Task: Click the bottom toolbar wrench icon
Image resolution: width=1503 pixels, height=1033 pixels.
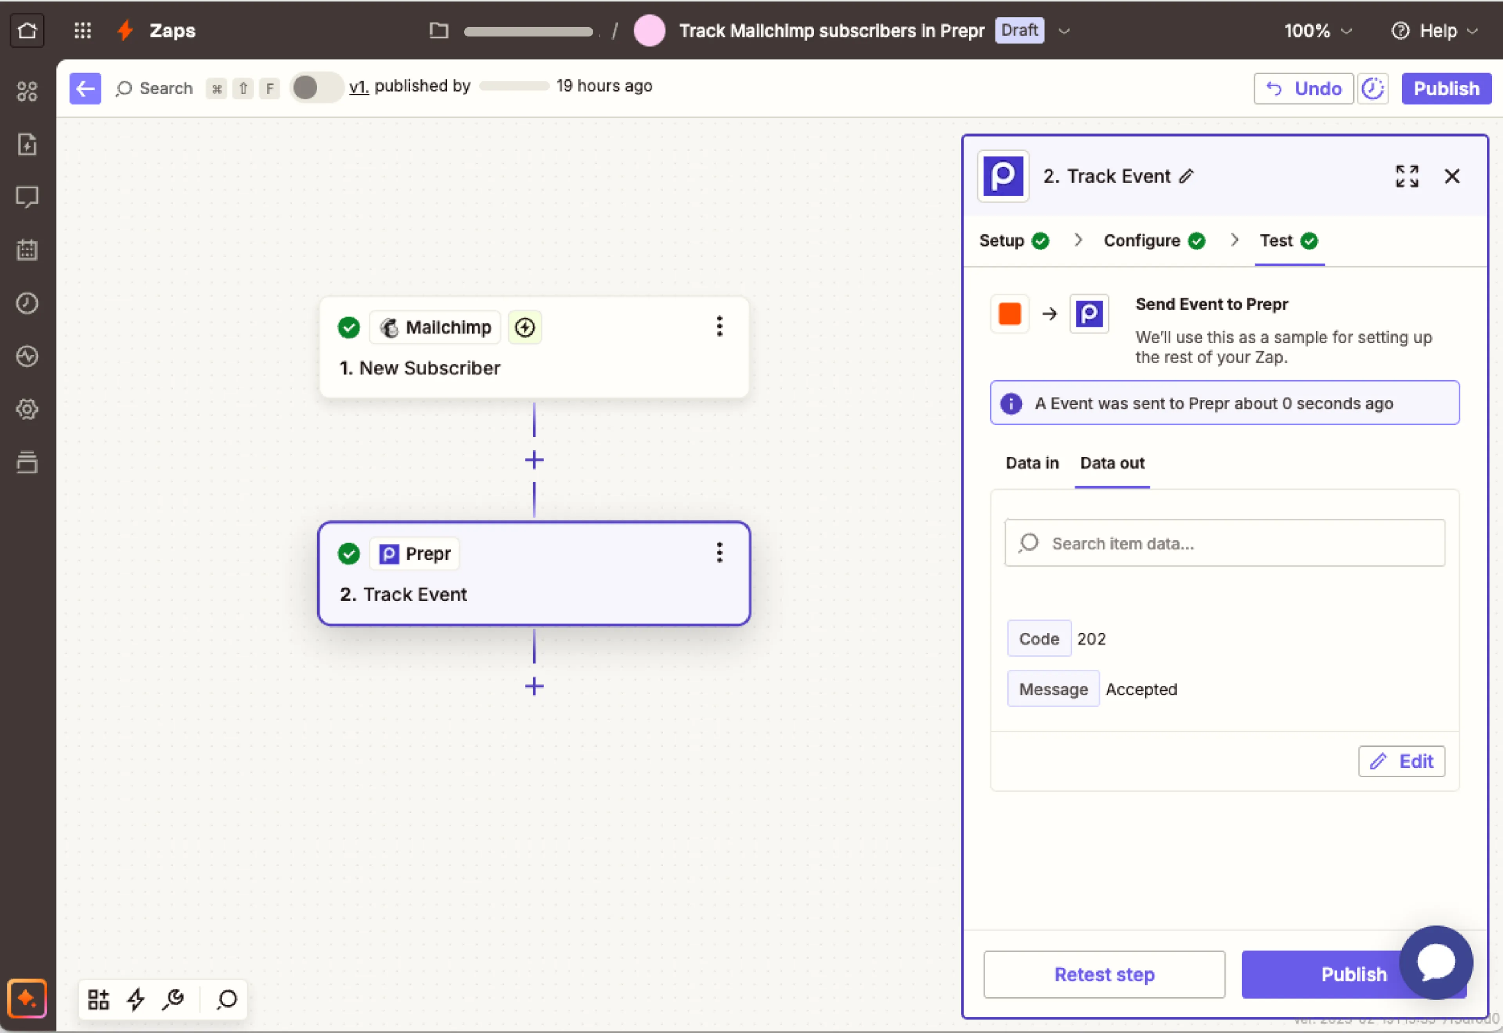Action: 173,1000
